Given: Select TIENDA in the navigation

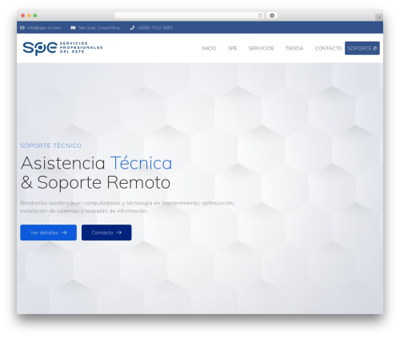Looking at the screenshot, I should (294, 49).
